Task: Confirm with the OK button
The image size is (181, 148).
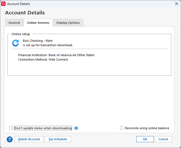Action: [x=145, y=139]
